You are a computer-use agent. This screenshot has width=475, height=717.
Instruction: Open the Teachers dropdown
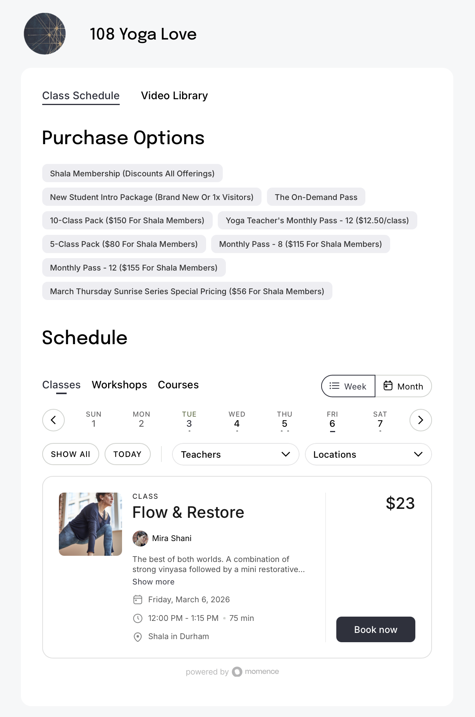pyautogui.click(x=236, y=454)
